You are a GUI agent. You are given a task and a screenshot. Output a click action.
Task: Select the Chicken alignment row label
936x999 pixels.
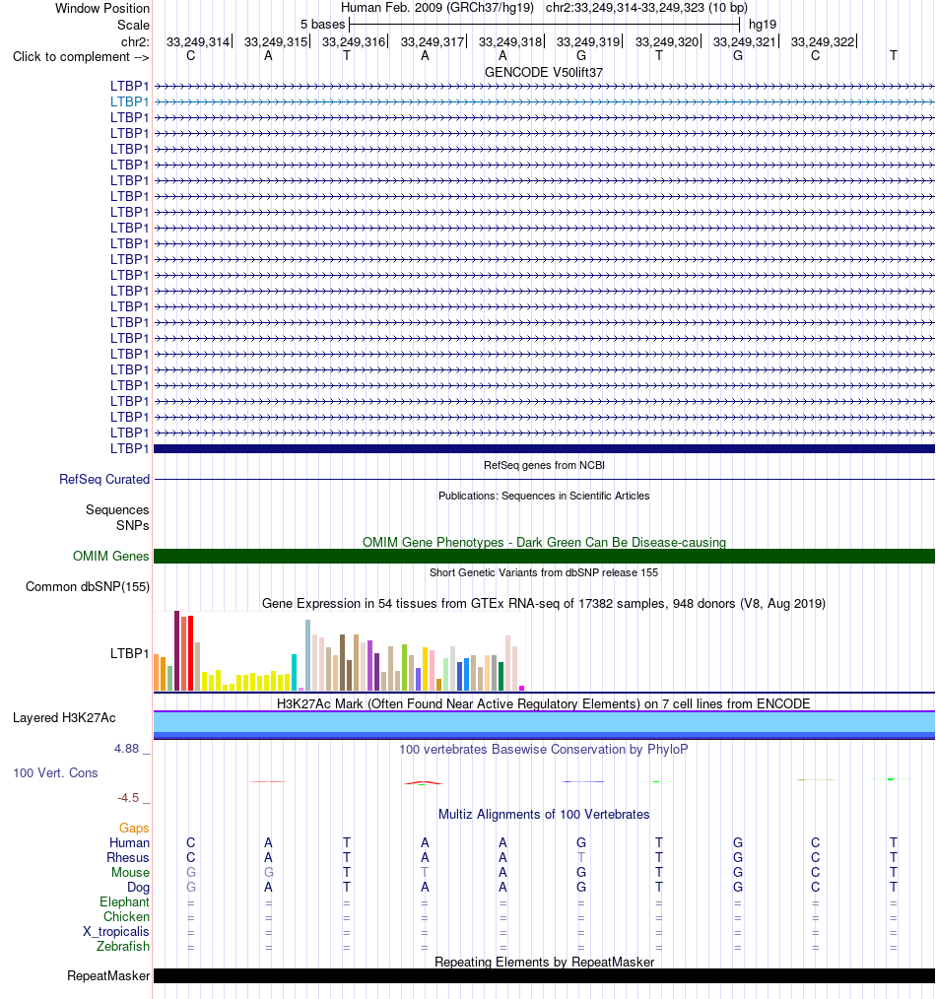[x=127, y=917]
